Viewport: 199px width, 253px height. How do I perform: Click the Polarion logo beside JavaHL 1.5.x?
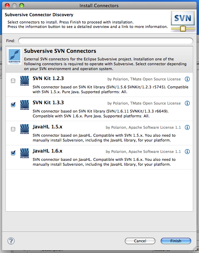click(x=25, y=129)
